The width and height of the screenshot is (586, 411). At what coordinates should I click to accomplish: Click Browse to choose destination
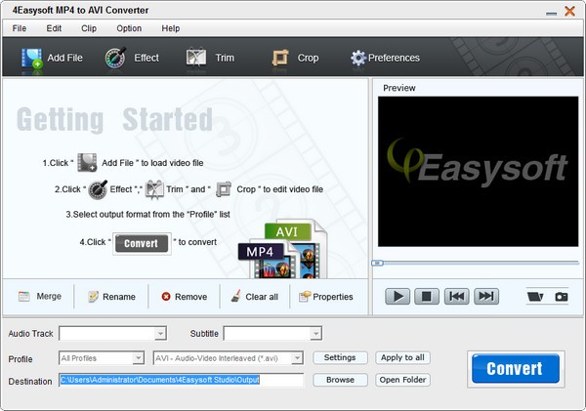click(x=340, y=380)
